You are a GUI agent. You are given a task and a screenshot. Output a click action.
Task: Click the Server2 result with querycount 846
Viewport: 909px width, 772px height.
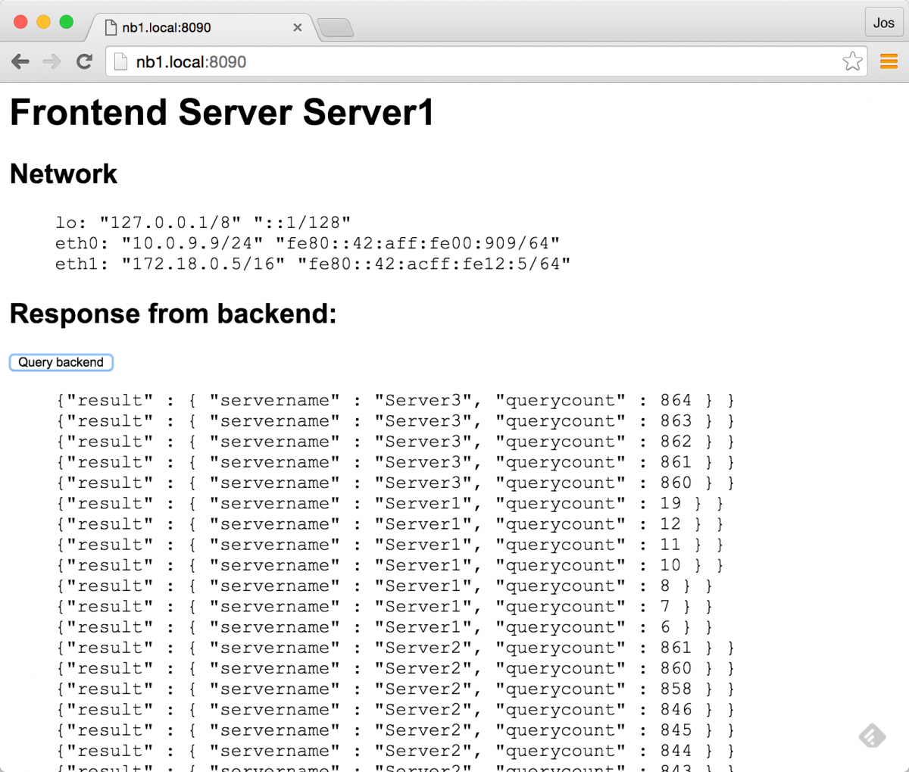point(395,709)
